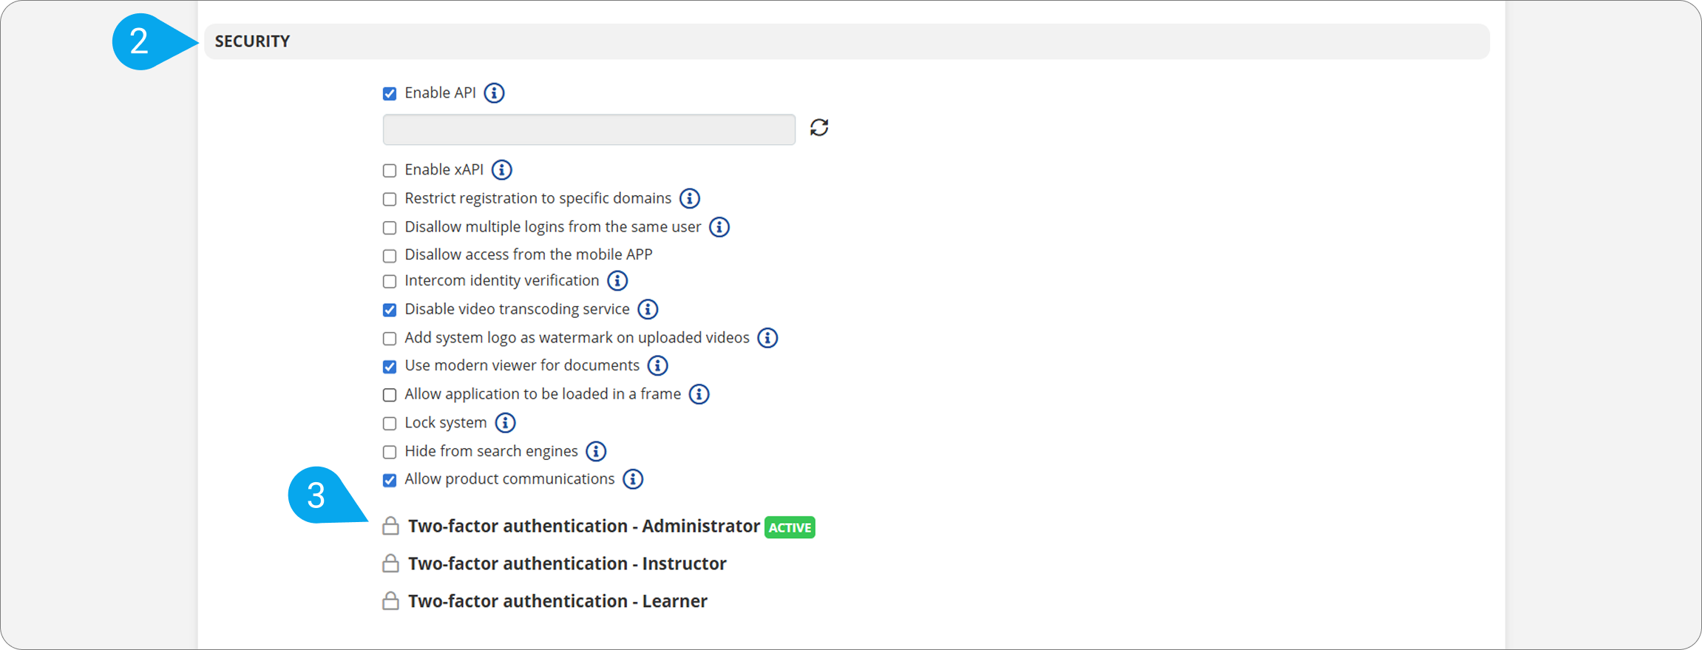Click the SECURITY section header

[252, 41]
